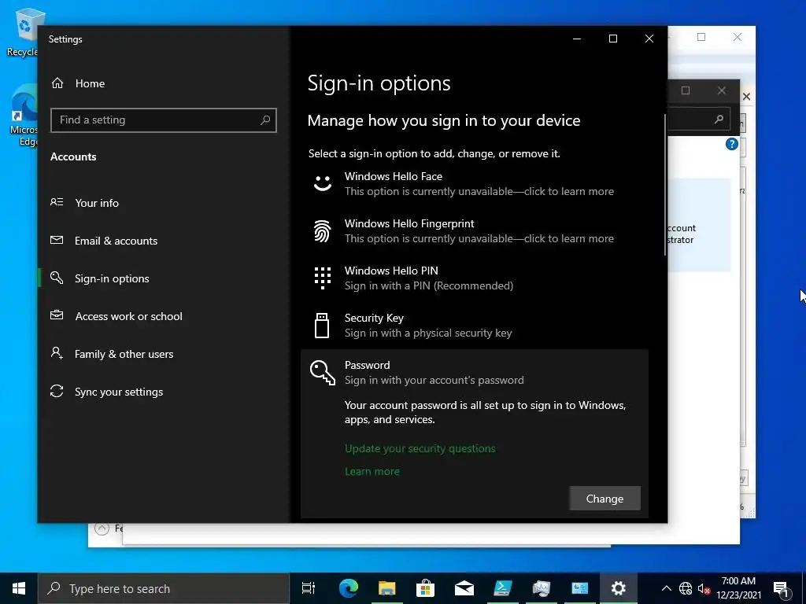Collapse the Password option header

tap(474, 373)
